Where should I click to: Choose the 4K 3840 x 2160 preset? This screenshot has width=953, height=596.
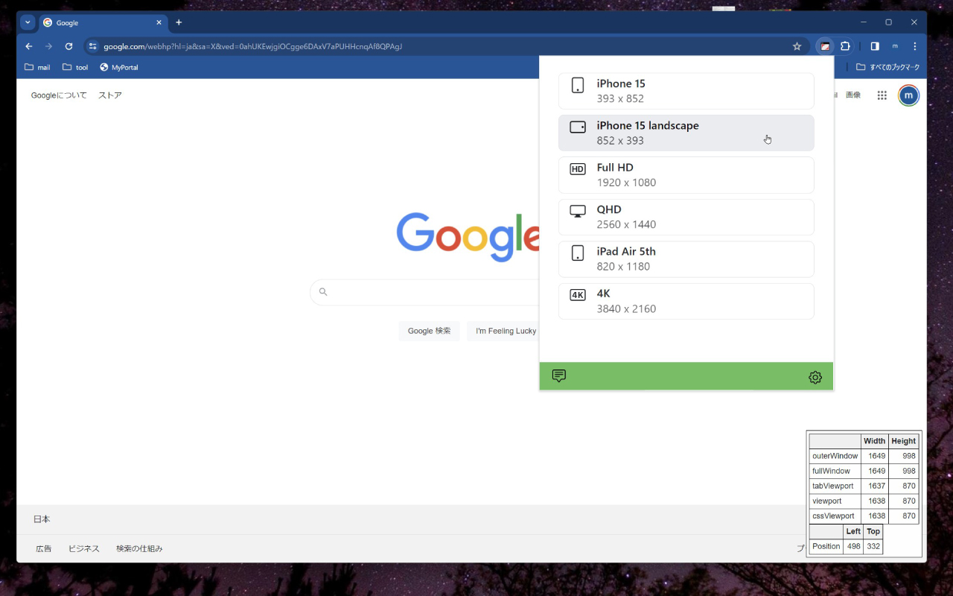[x=686, y=301]
